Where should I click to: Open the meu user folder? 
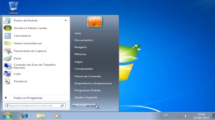[78, 33]
